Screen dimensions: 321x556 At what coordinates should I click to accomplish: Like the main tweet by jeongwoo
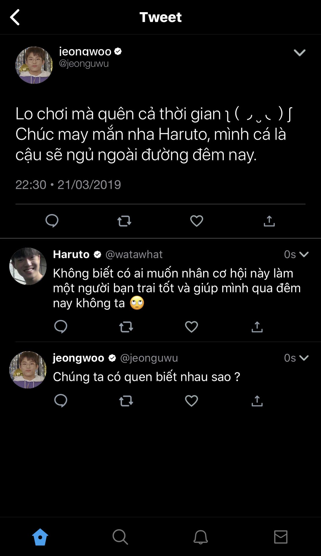(197, 221)
